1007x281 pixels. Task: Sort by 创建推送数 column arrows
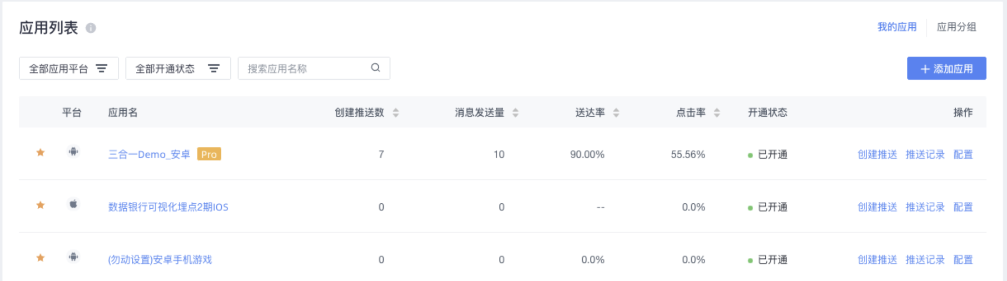coord(396,112)
